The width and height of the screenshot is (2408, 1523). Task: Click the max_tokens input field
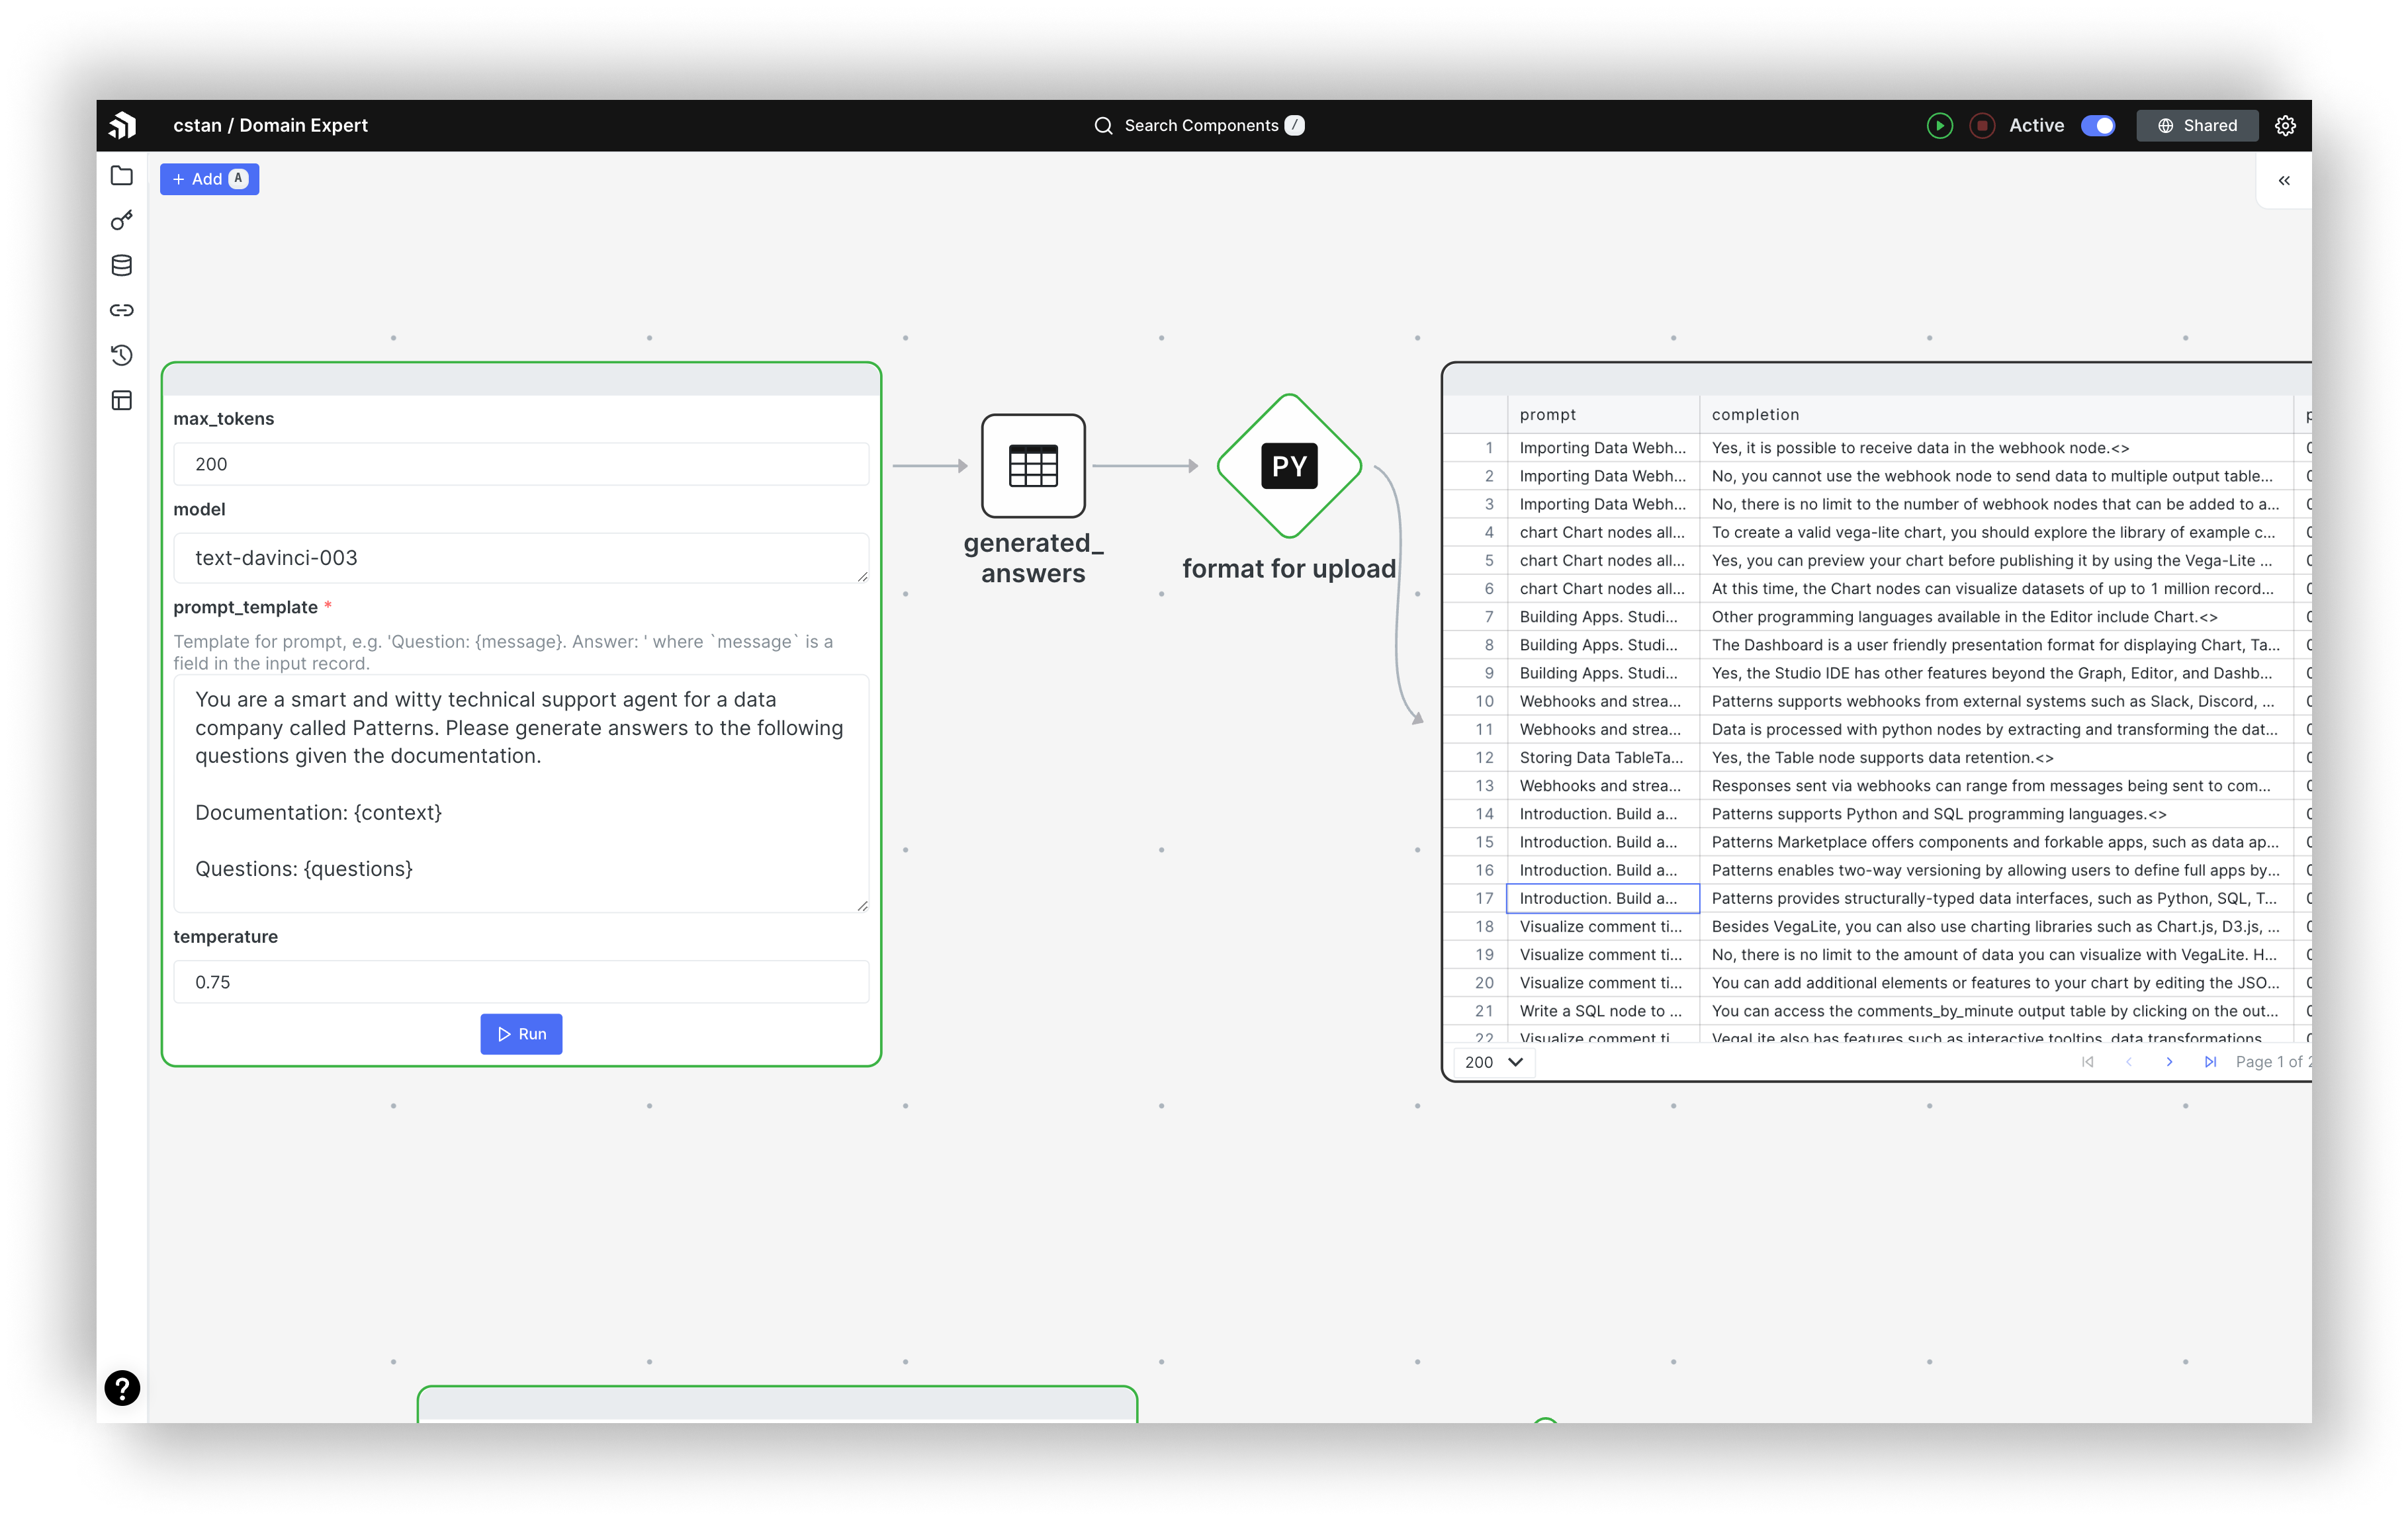(x=521, y=464)
